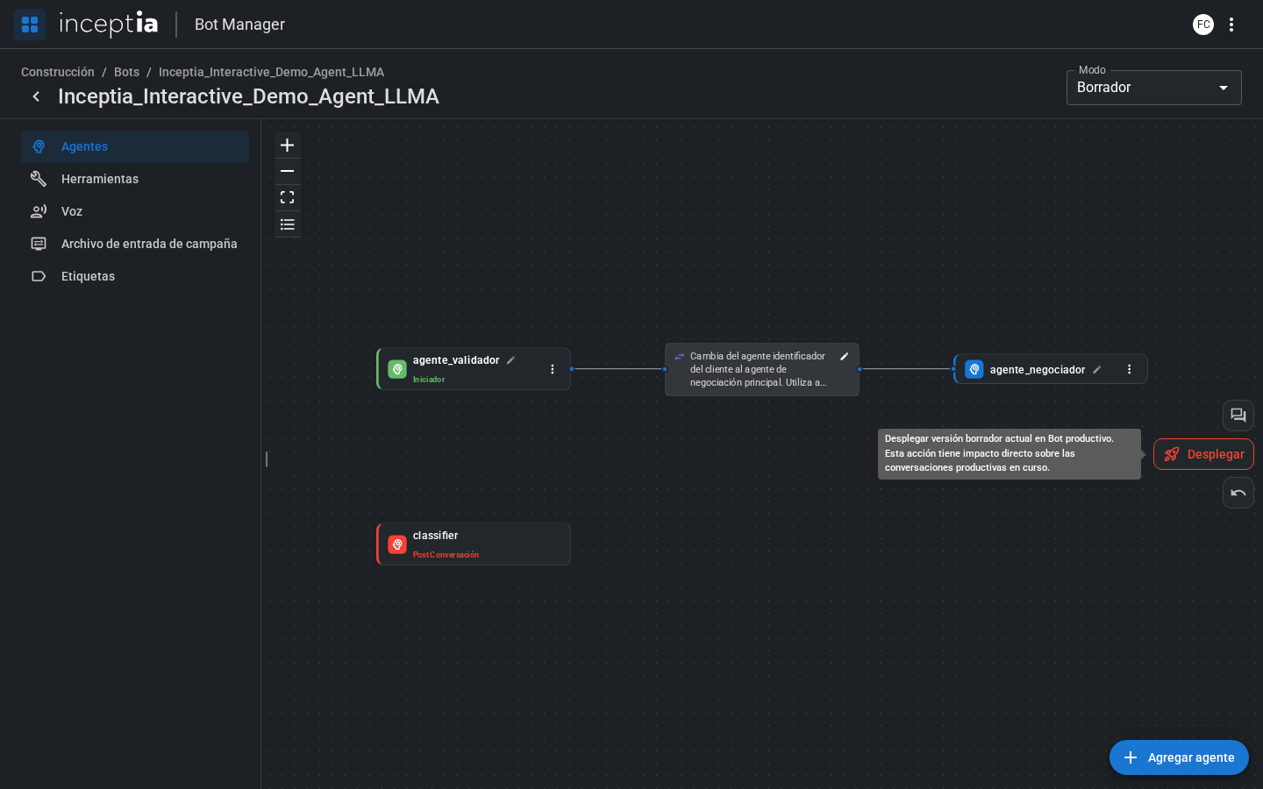Open the chat test panel icon
Image resolution: width=1263 pixels, height=789 pixels.
click(x=1238, y=416)
